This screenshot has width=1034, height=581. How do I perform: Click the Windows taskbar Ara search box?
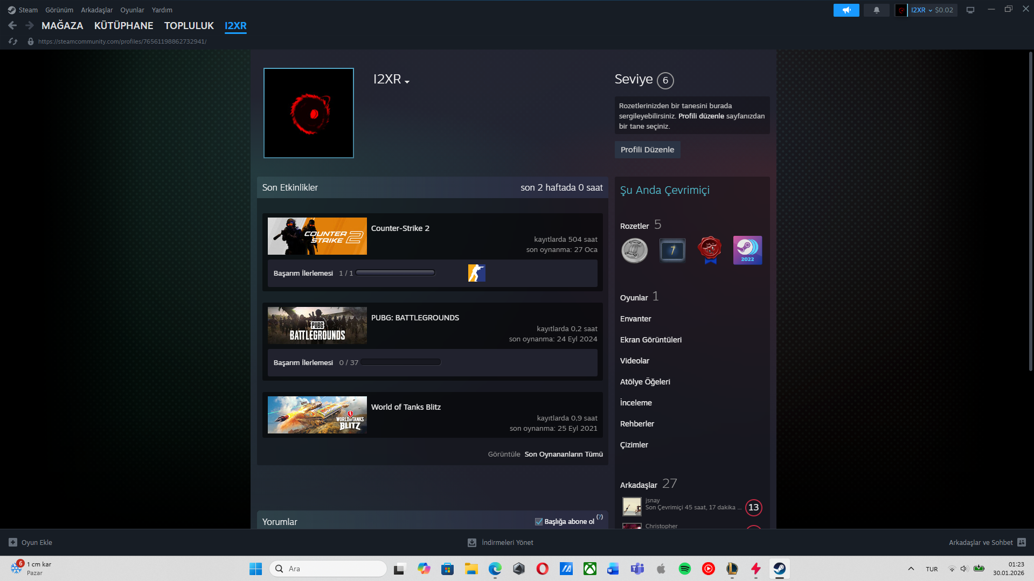tap(328, 569)
